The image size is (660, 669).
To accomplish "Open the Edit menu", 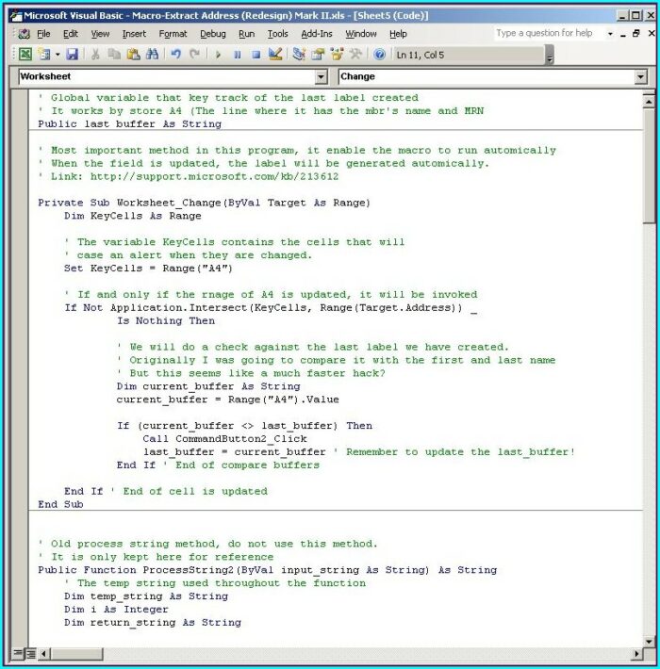I will (x=71, y=34).
